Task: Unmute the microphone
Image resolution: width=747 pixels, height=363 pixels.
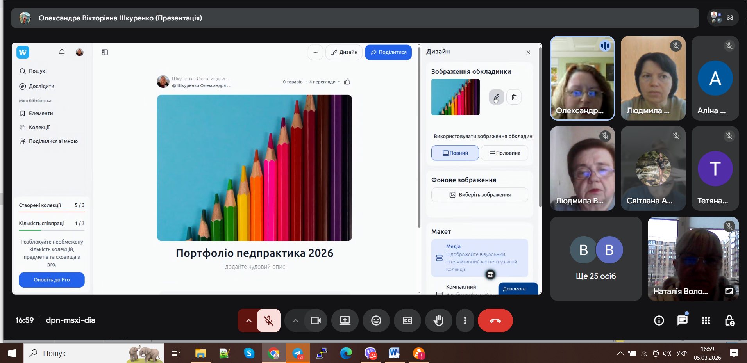Action: pos(268,320)
